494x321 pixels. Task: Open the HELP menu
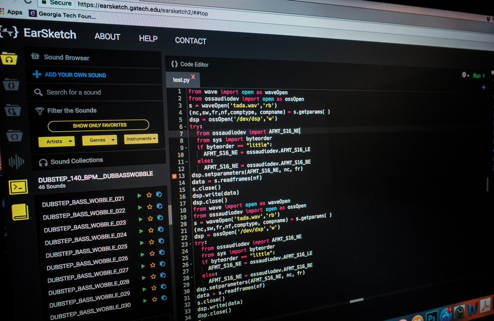coord(148,39)
